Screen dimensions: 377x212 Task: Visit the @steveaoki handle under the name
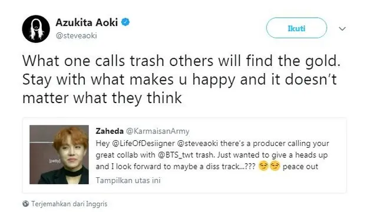[x=77, y=35]
